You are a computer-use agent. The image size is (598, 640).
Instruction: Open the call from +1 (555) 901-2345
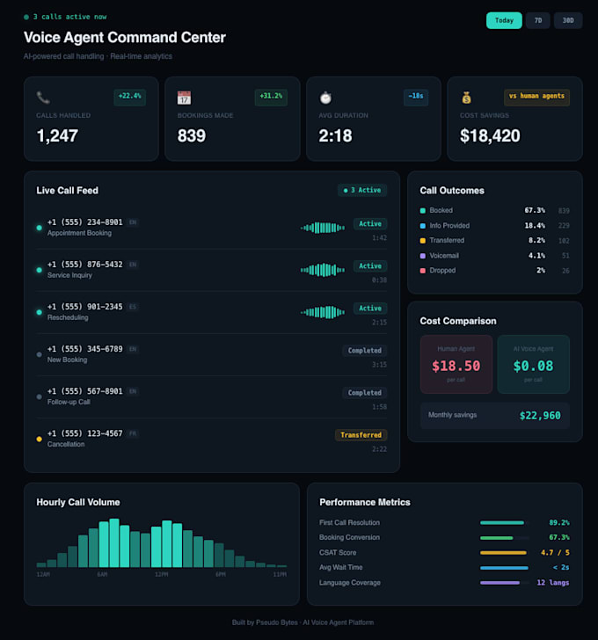[211, 312]
